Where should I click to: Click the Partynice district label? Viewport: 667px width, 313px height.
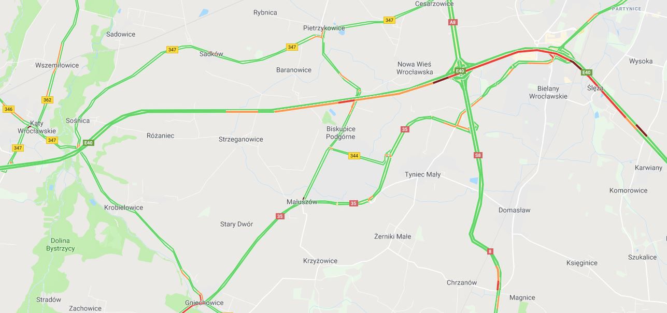point(626,9)
